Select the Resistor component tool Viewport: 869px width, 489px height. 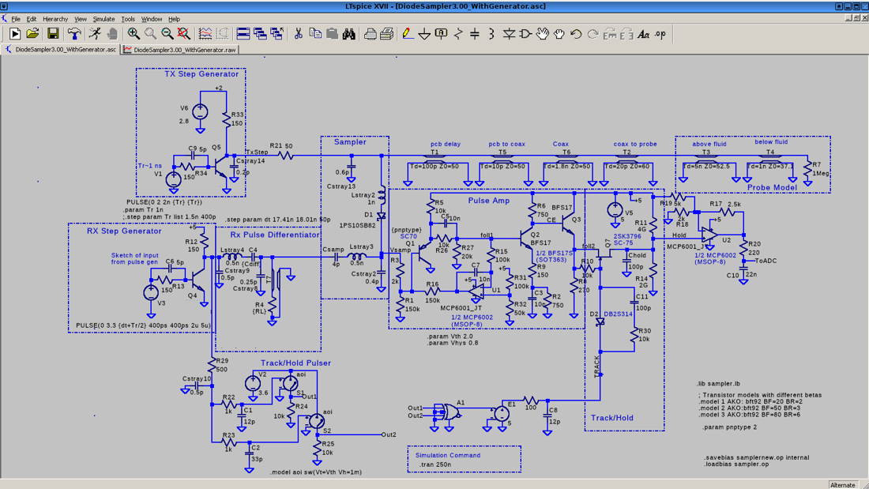[457, 34]
